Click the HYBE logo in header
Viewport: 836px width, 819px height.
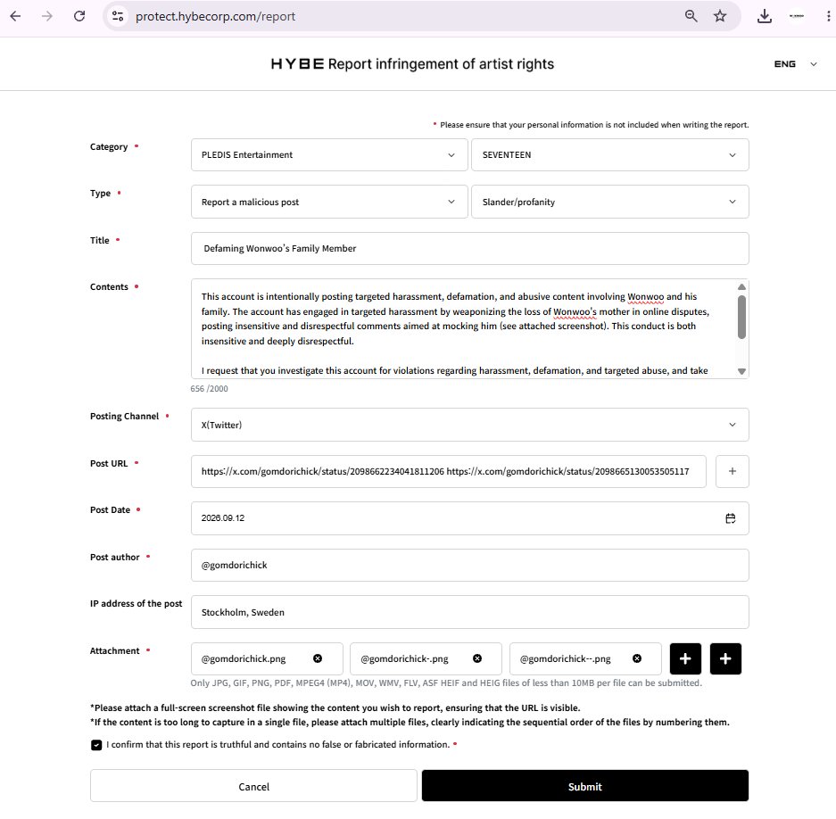coord(297,64)
